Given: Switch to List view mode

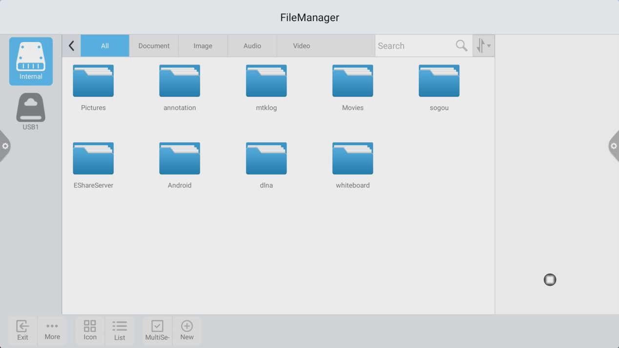Looking at the screenshot, I should (120, 330).
